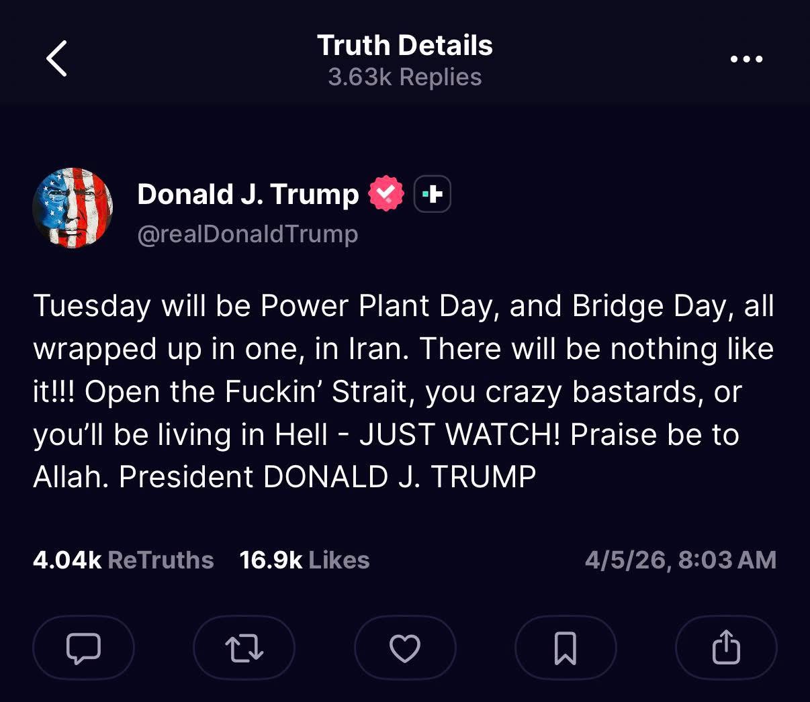View the 3.63k Replies
This screenshot has width=810, height=702.
pyautogui.click(x=404, y=77)
